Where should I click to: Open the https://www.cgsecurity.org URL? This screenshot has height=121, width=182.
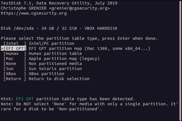(34, 13)
